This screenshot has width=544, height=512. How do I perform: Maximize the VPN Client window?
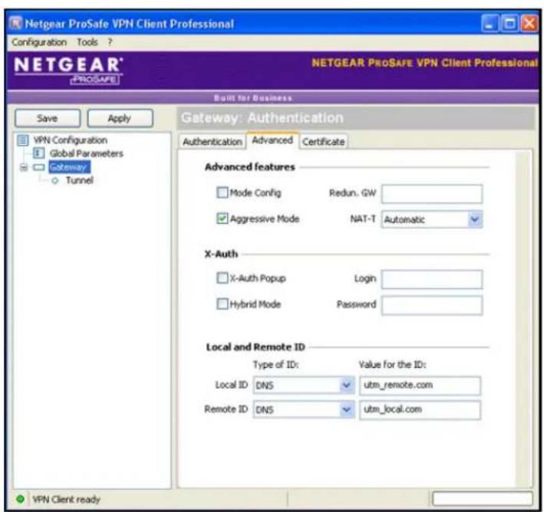point(509,24)
